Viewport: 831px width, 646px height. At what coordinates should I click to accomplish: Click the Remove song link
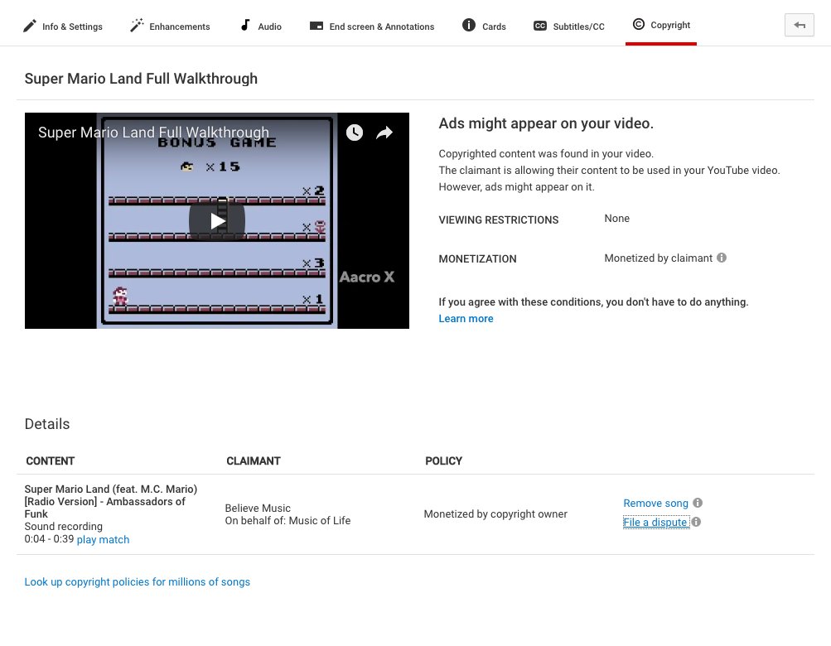tap(655, 503)
